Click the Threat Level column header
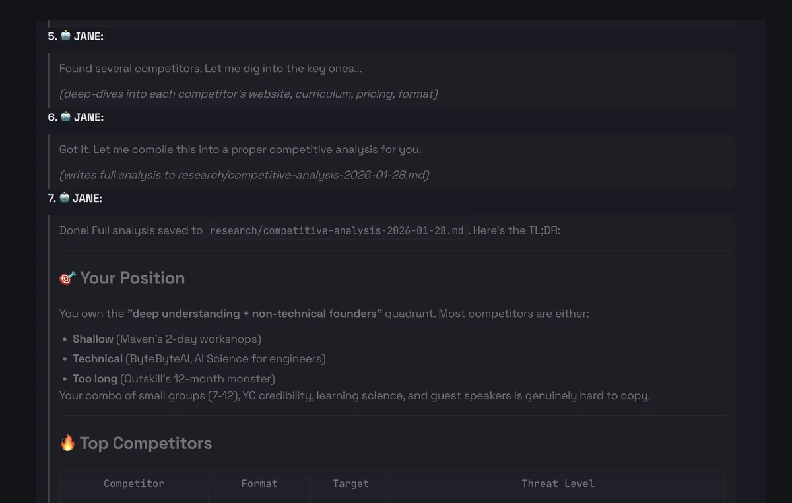Image resolution: width=792 pixels, height=503 pixels. pyautogui.click(x=558, y=484)
